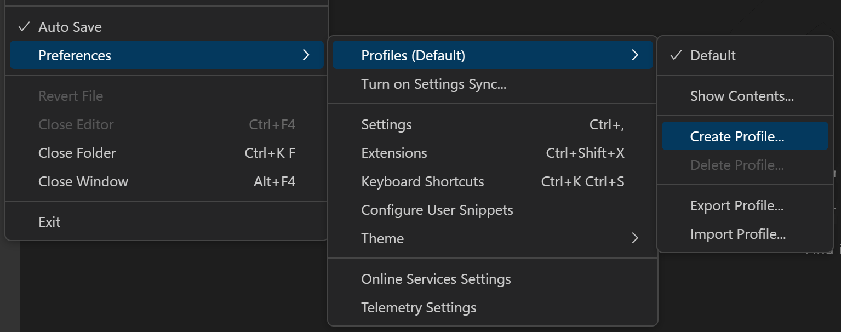Import a profile
This screenshot has height=332, width=841.
[737, 234]
